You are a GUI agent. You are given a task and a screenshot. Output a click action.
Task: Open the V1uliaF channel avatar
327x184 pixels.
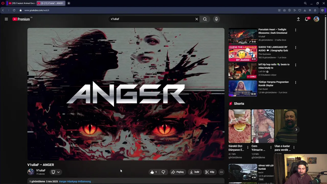pos(31,172)
